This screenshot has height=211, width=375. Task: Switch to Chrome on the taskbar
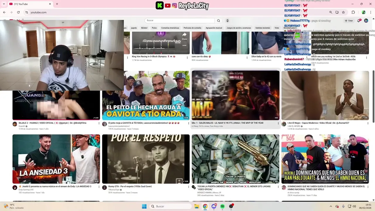click(205, 206)
